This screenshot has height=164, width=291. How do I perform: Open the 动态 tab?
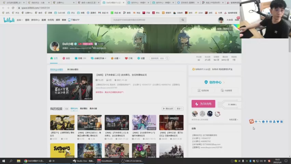click(66, 58)
